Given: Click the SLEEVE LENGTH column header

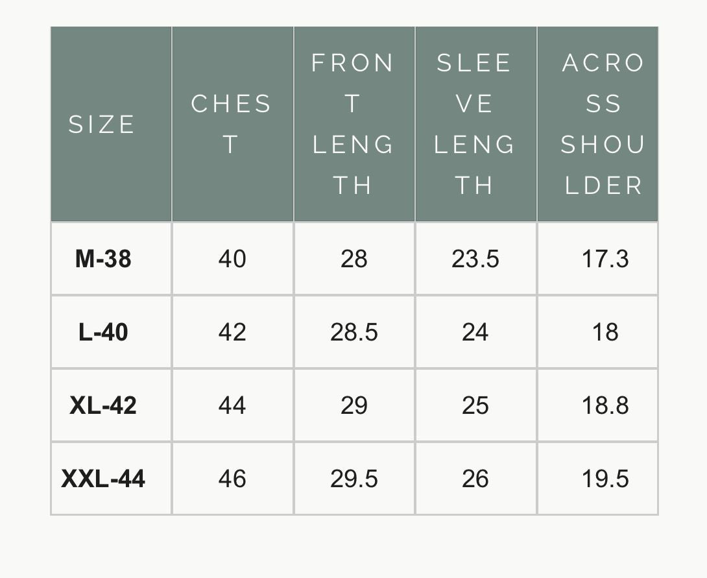Looking at the screenshot, I should click(475, 124).
